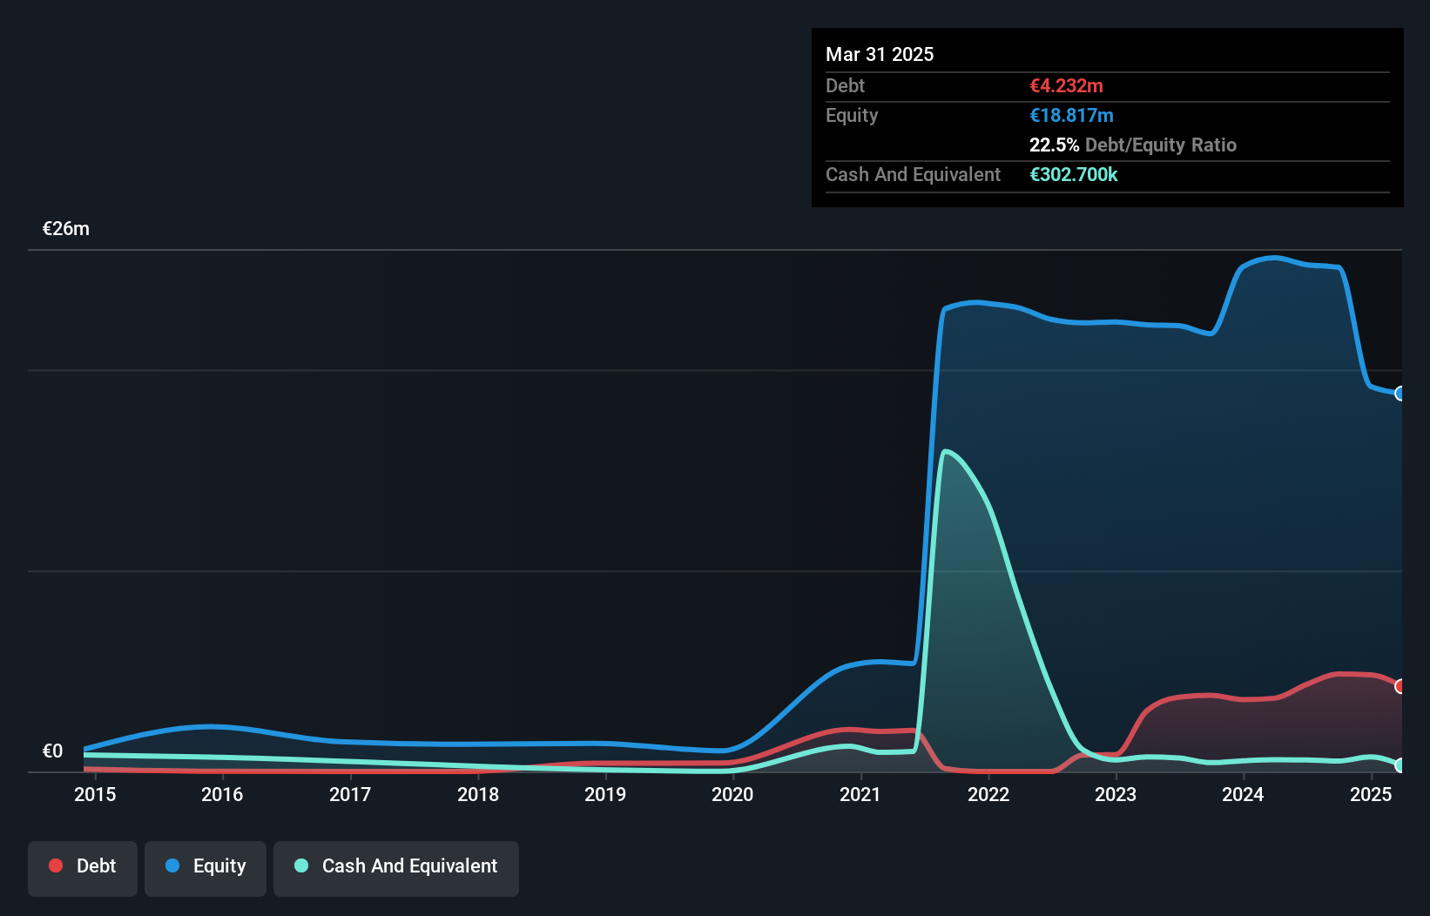
Task: Click the Cash And Equivalent tooltip label
Action: pos(913,174)
